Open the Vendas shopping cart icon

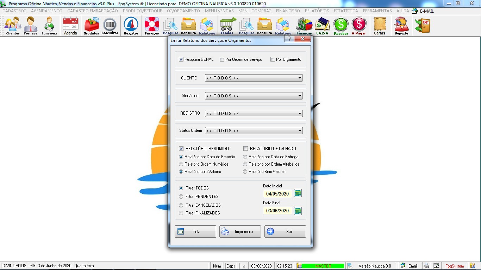click(x=228, y=26)
